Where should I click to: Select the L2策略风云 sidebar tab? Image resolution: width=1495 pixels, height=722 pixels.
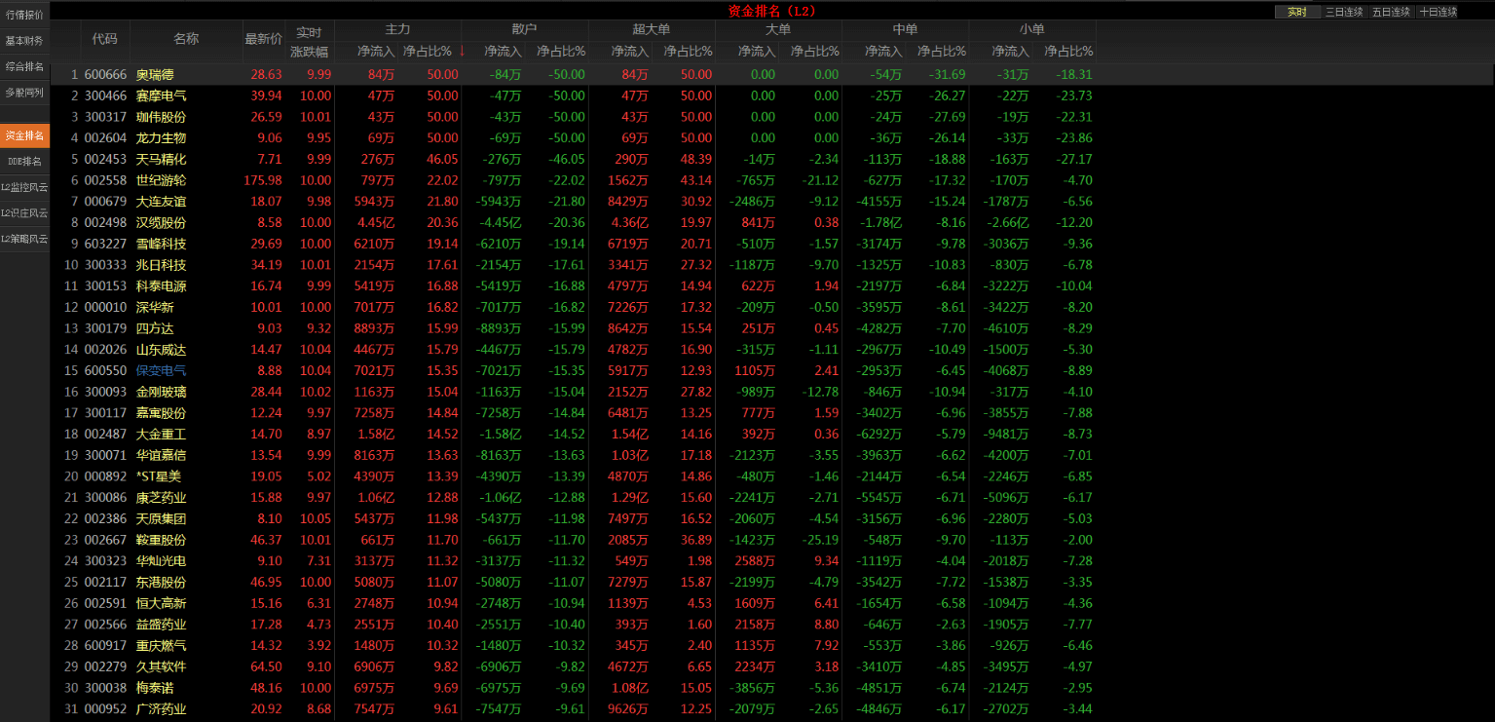click(x=24, y=238)
